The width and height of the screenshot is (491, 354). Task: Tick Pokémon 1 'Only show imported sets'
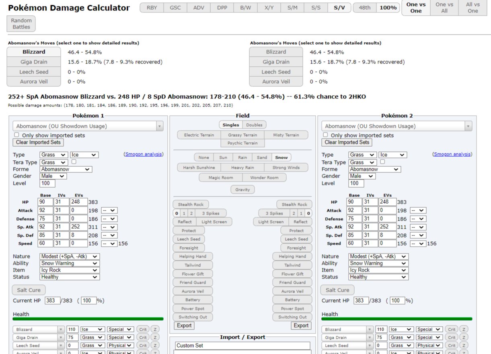(x=16, y=135)
